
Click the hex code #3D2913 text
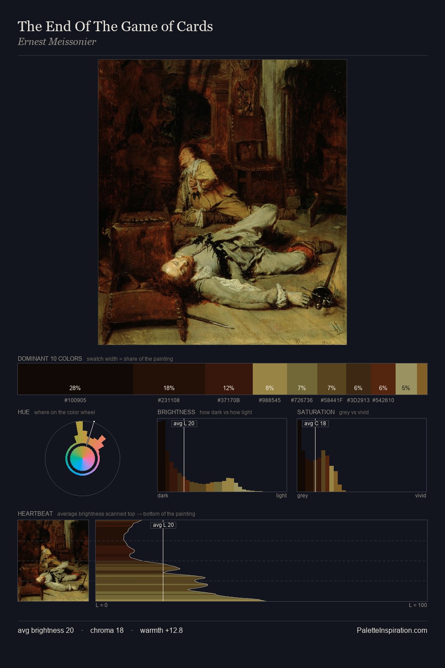[358, 400]
